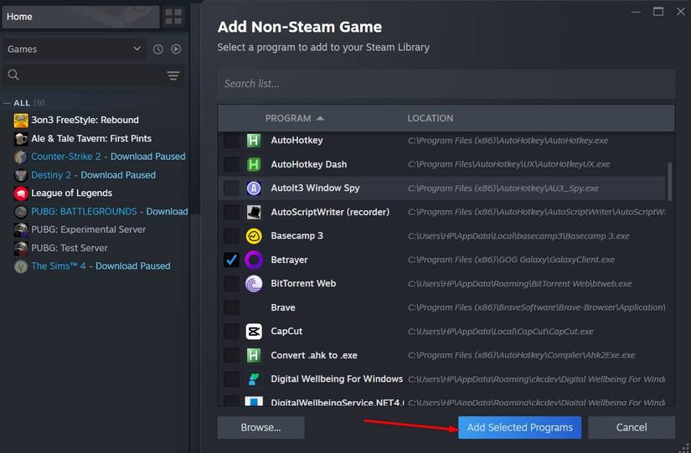
Task: Open Counter-Strike 2 - Download Paused
Action: 108,157
